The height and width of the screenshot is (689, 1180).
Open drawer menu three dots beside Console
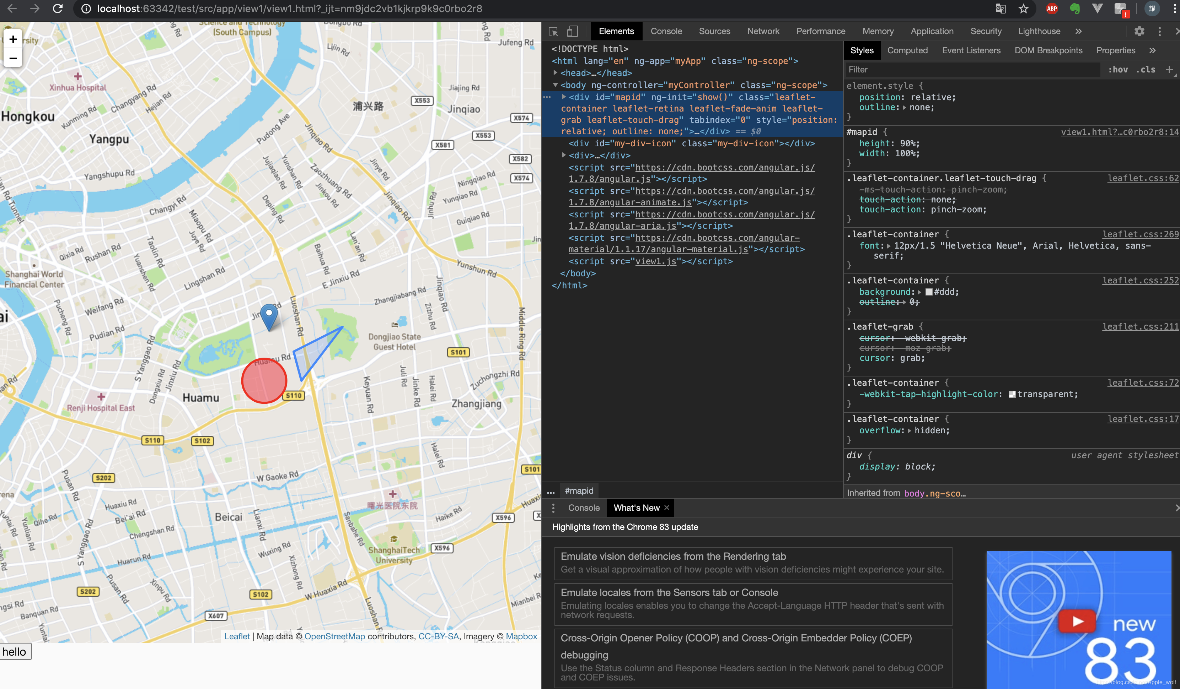tap(553, 508)
